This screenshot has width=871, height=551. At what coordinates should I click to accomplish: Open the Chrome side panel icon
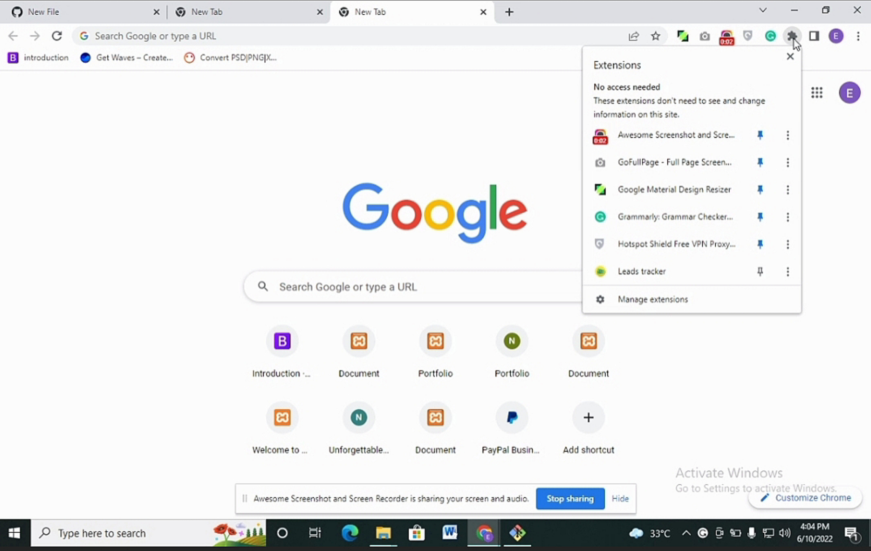point(814,36)
